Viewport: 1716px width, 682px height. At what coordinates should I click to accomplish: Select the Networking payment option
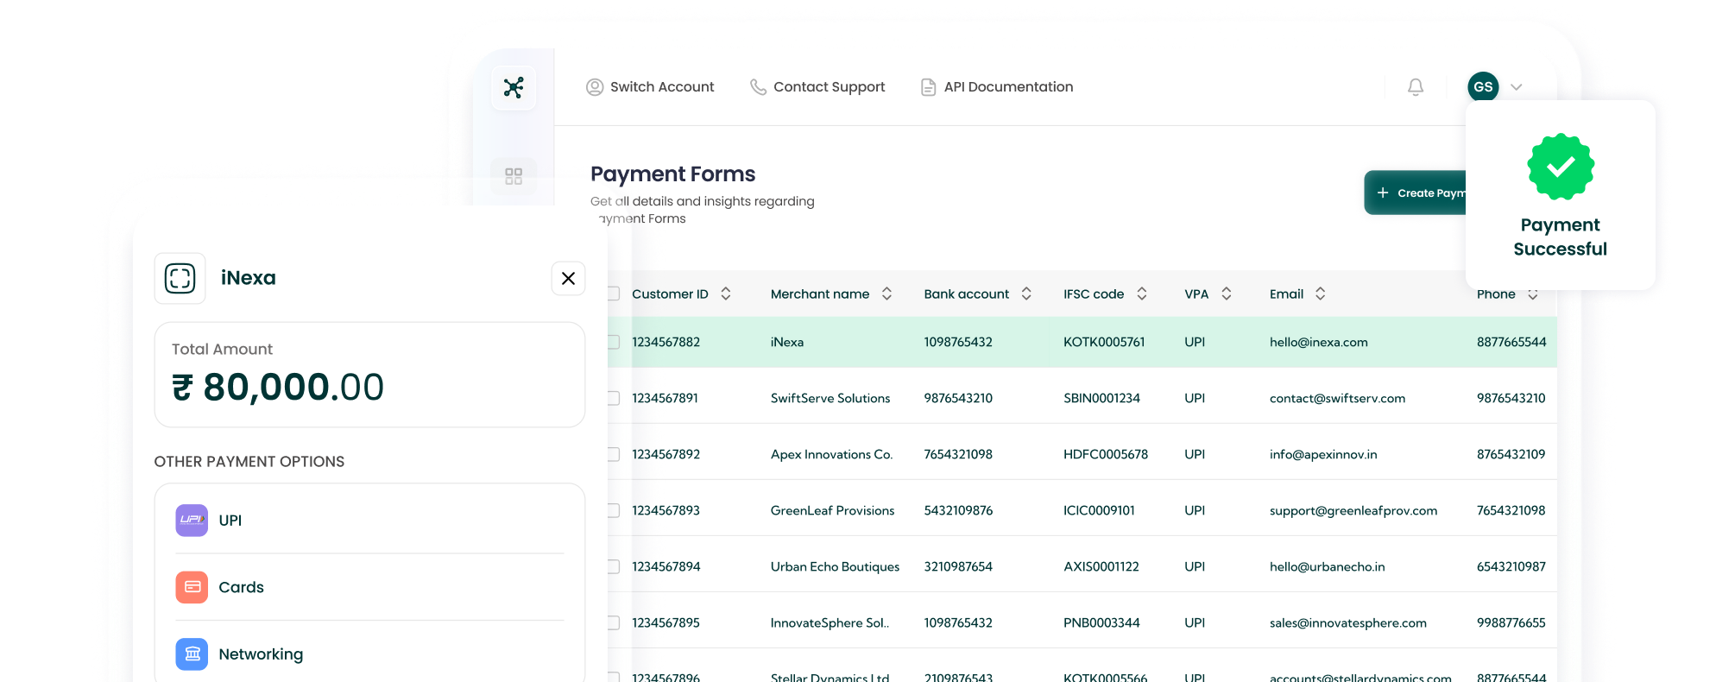(x=369, y=654)
